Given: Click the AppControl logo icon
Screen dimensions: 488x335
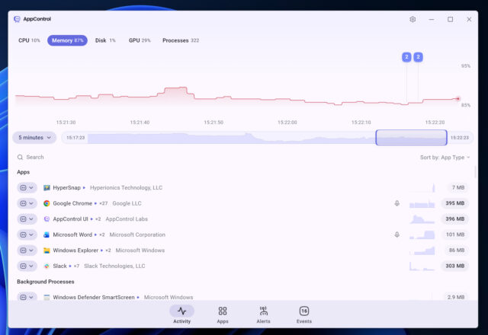Looking at the screenshot, I should [17, 19].
